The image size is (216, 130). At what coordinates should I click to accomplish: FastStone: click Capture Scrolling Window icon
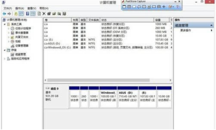149,7
